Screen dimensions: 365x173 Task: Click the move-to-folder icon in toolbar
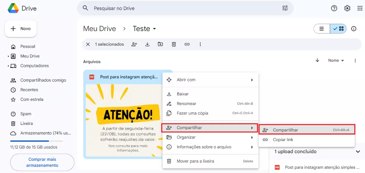[160, 44]
